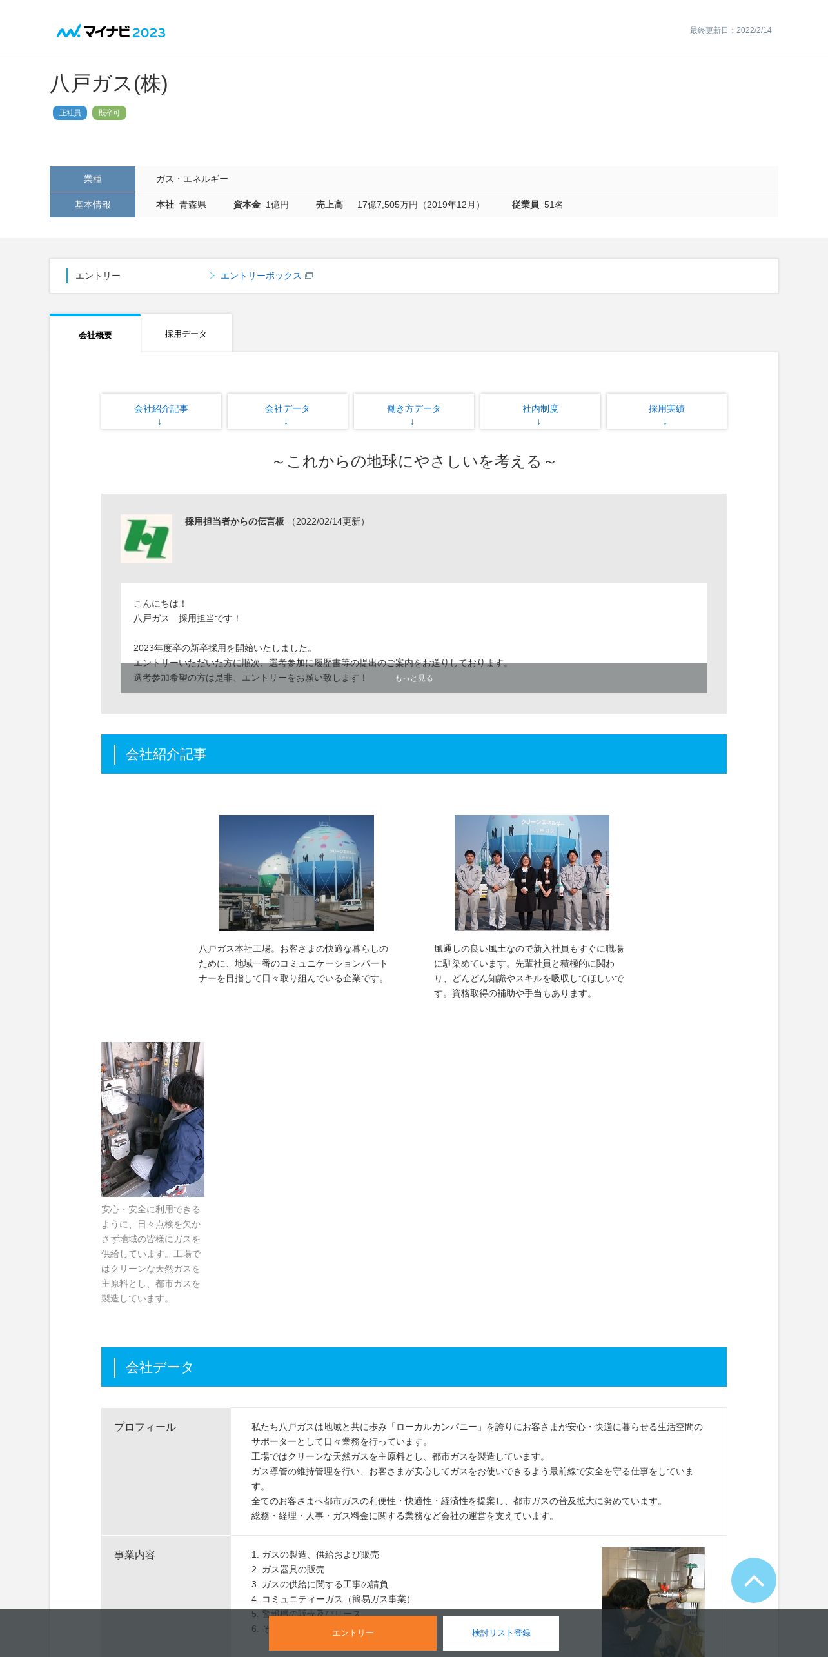828x1657 pixels.
Task: Click the 資本金 1億円 value
Action: tap(261, 205)
